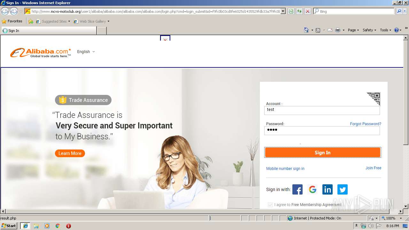The height and width of the screenshot is (230, 409).
Task: Click the orange Sign In button
Action: click(322, 153)
